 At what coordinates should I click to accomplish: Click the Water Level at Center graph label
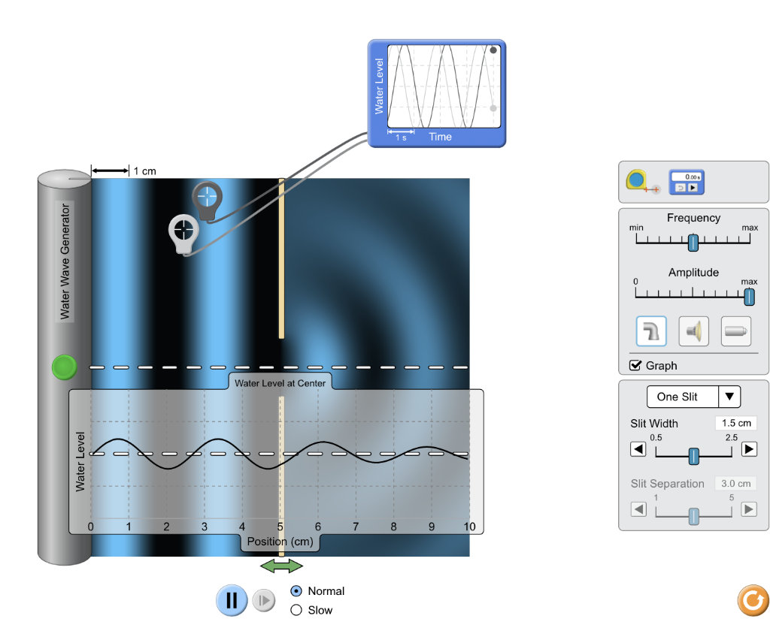click(280, 382)
